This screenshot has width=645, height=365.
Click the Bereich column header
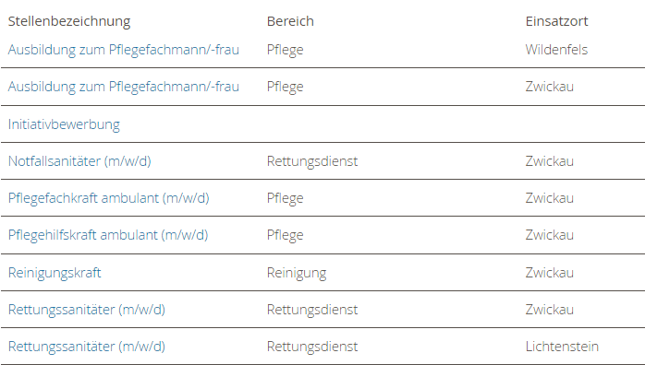pyautogui.click(x=290, y=21)
